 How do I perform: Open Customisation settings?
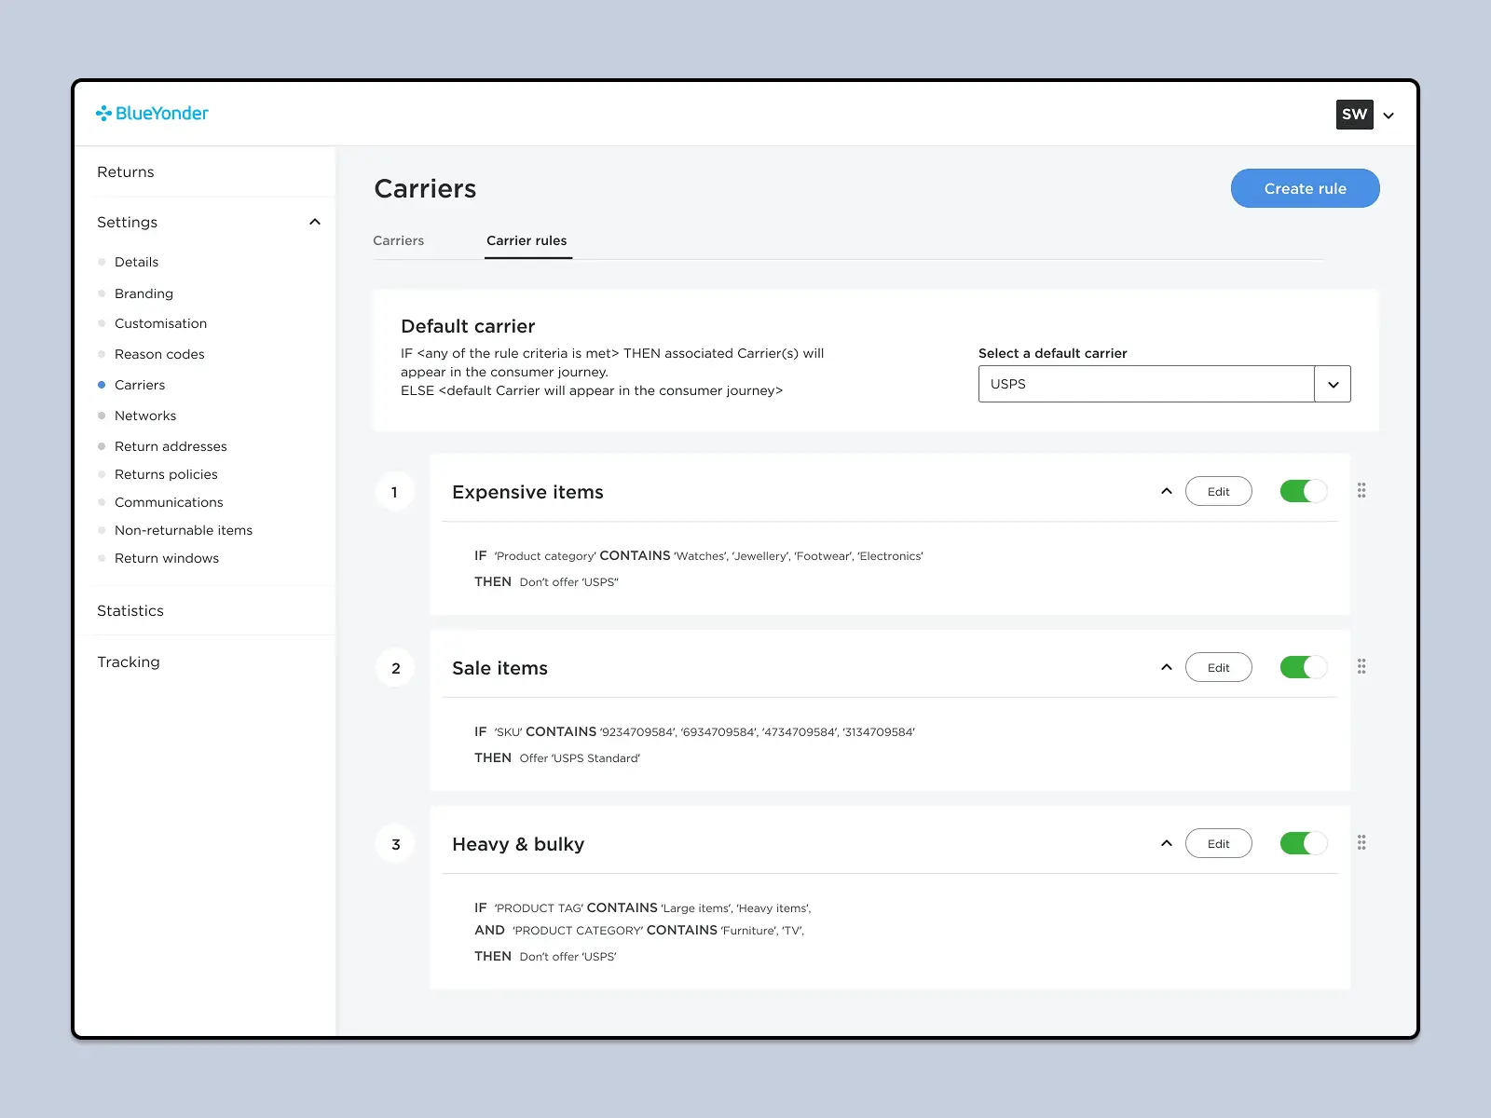pyautogui.click(x=160, y=323)
